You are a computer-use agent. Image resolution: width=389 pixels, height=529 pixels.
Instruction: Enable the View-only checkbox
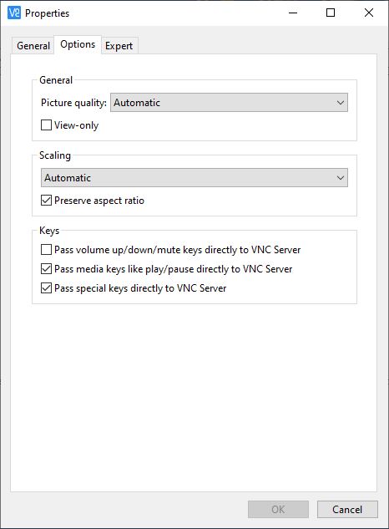click(46, 125)
